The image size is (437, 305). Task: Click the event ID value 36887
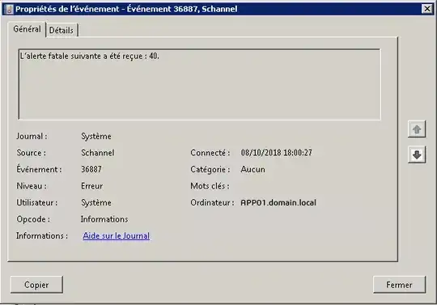[x=91, y=169]
